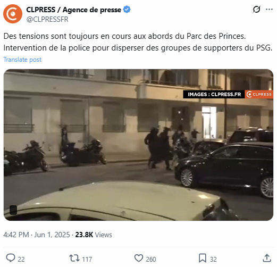Click the CLPRESS orange profile avatar
This screenshot has width=277, height=267.
(x=13, y=14)
